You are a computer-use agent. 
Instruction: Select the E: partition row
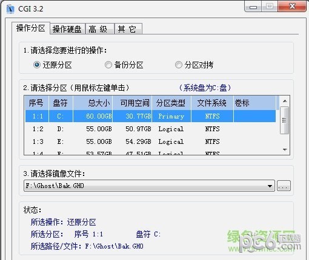click(x=150, y=141)
